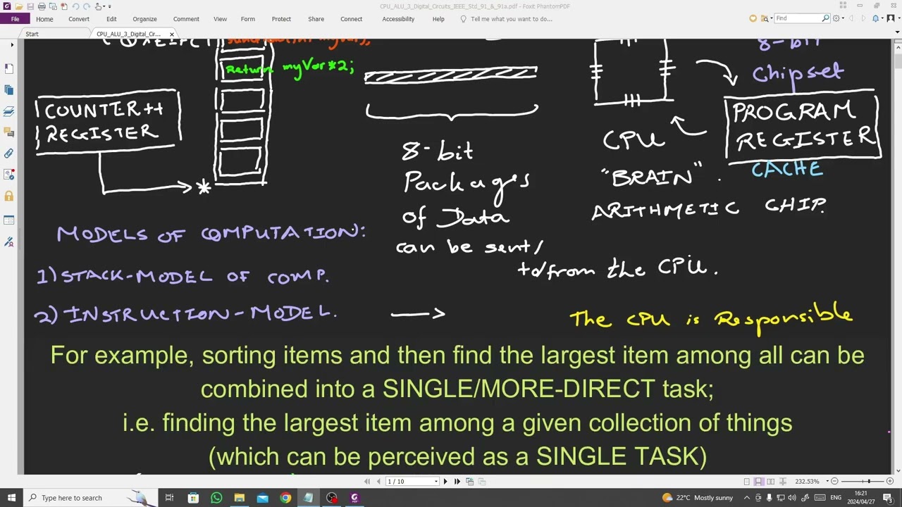Click the notification bell icon
The width and height of the screenshot is (902, 507).
click(x=876, y=18)
